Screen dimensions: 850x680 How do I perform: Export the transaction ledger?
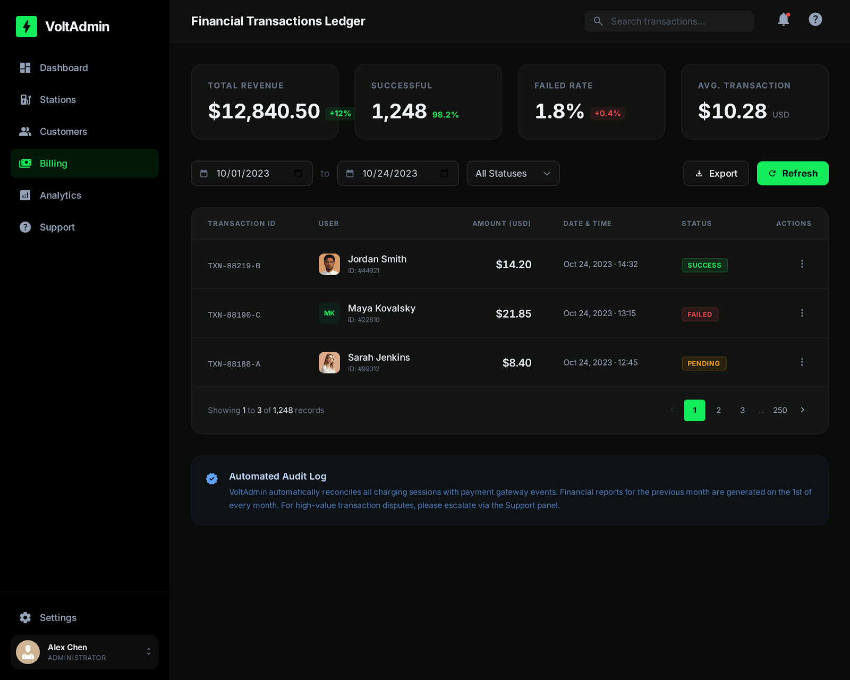point(716,173)
